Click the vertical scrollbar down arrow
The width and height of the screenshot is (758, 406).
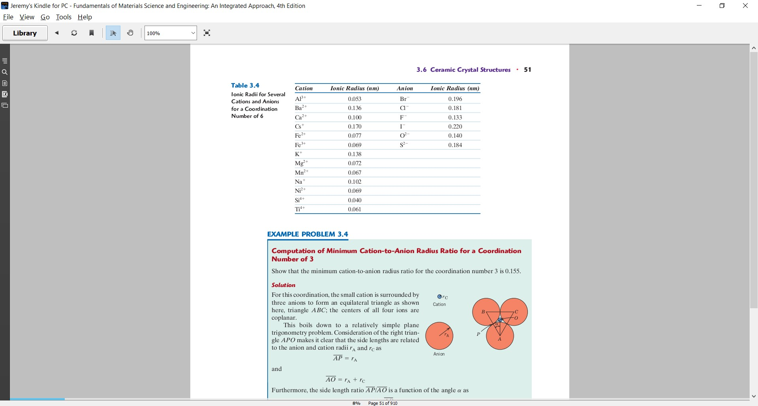click(754, 396)
